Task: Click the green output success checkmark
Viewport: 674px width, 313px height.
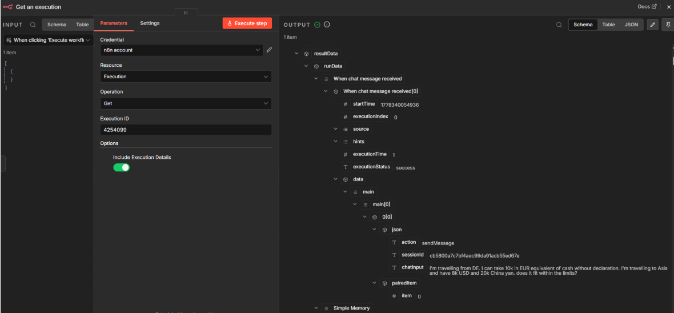Action: point(317,25)
